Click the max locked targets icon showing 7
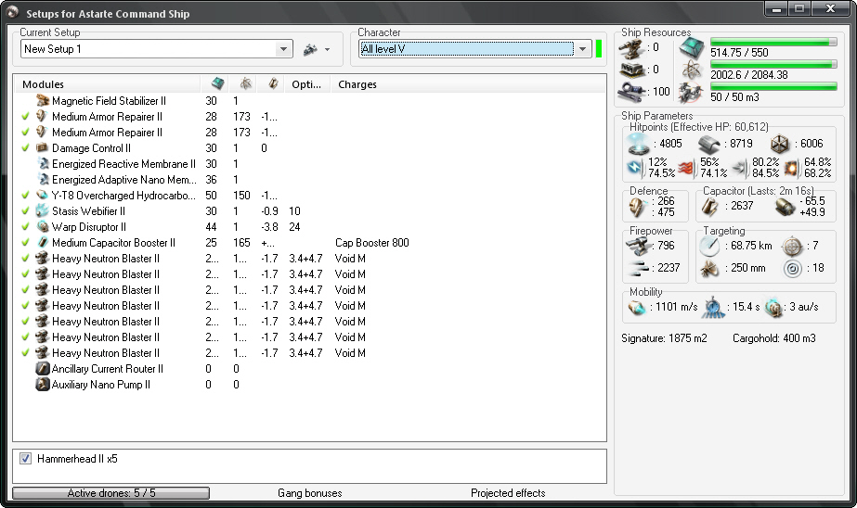The image size is (857, 508). (x=792, y=247)
